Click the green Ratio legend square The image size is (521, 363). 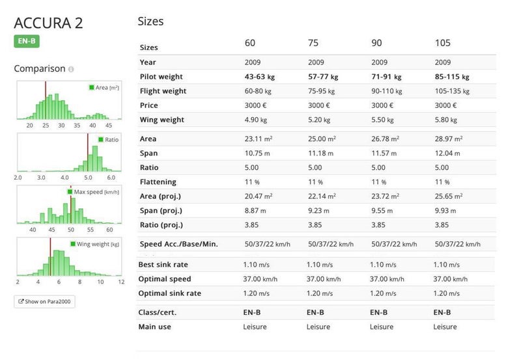click(x=101, y=139)
